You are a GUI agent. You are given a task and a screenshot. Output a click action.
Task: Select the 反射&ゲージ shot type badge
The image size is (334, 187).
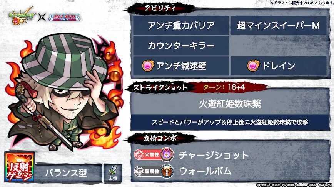19,167
